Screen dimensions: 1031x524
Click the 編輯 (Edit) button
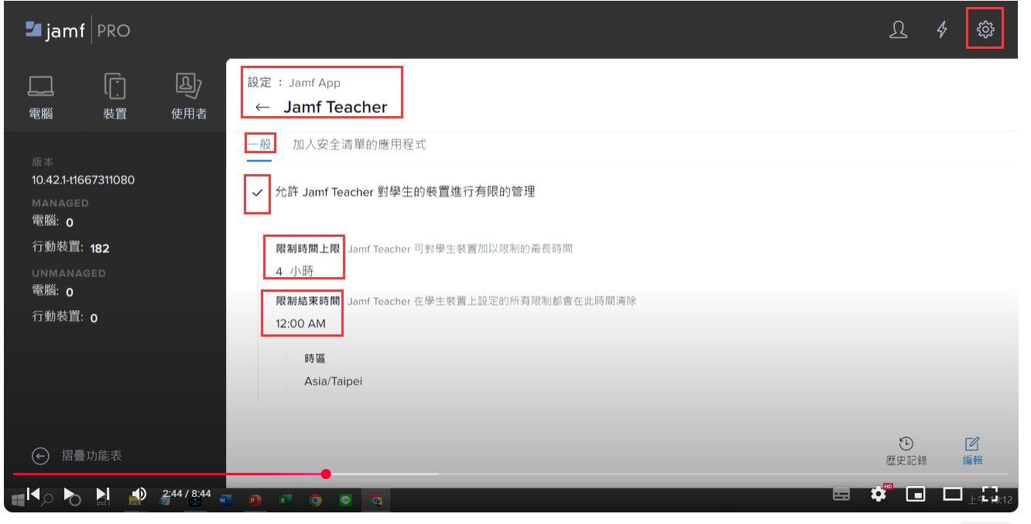(972, 451)
